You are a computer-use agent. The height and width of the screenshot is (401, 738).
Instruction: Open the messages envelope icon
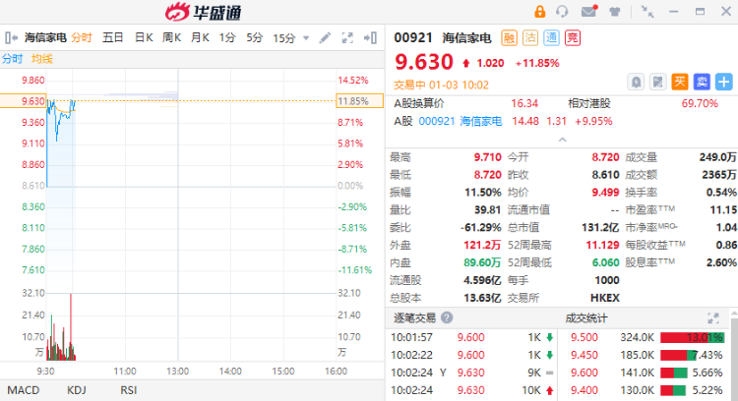pyautogui.click(x=589, y=11)
